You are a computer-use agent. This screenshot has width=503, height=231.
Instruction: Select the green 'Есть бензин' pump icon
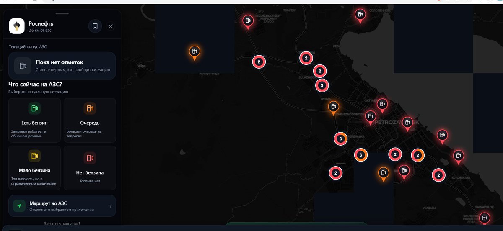34,108
